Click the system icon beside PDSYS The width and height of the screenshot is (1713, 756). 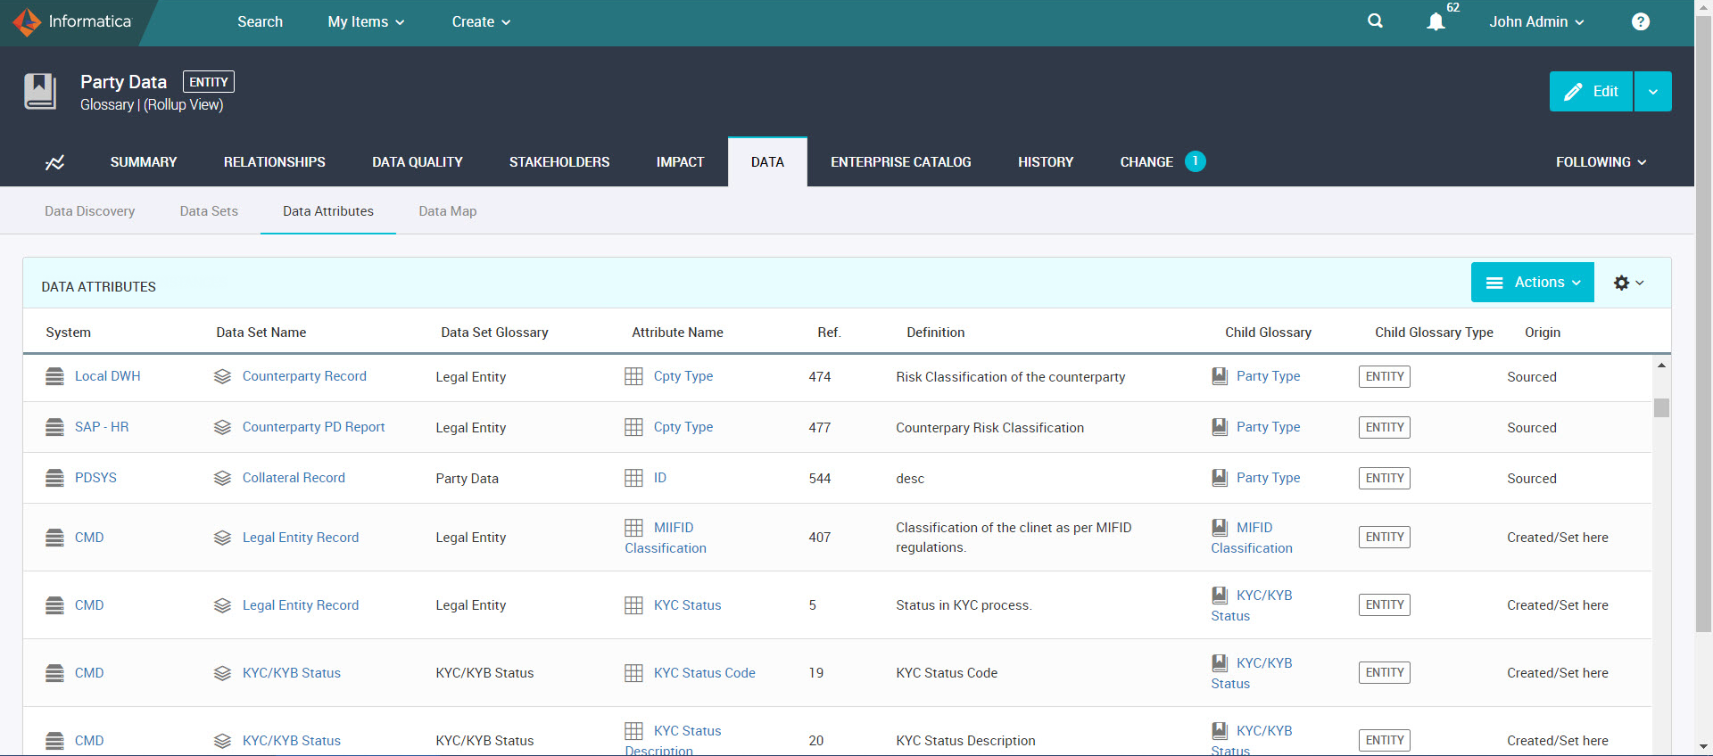54,478
